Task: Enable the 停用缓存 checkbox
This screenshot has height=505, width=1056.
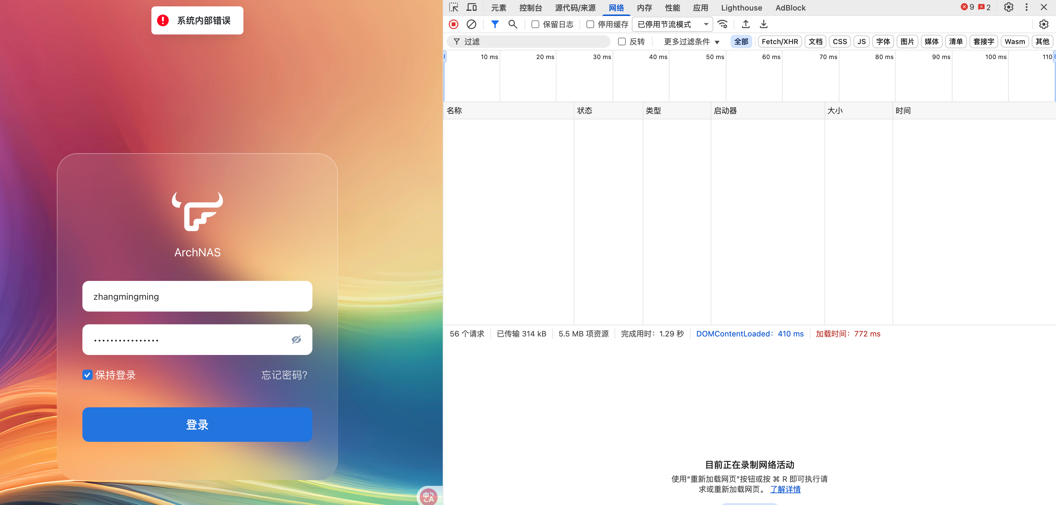Action: [x=590, y=24]
